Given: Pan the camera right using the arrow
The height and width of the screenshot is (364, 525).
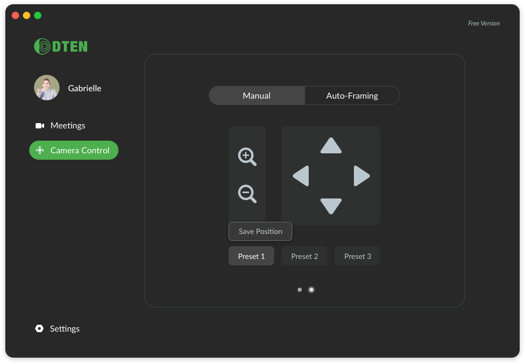Looking at the screenshot, I should coord(361,176).
